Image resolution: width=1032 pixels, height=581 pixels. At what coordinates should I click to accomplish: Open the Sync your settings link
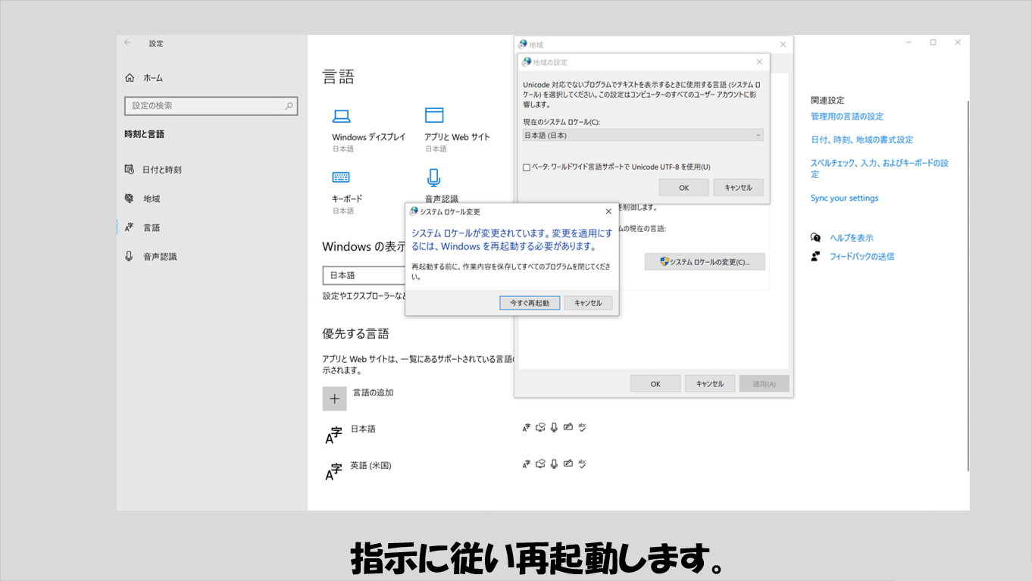pos(844,198)
